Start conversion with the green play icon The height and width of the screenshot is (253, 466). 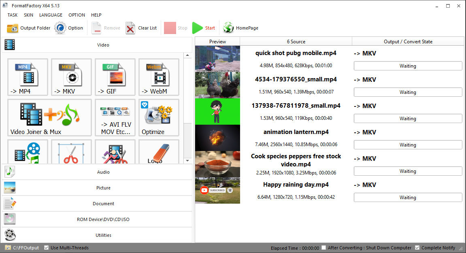pyautogui.click(x=197, y=28)
